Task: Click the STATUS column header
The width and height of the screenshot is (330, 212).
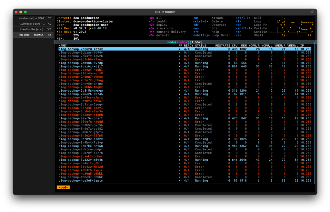Action: [200, 45]
